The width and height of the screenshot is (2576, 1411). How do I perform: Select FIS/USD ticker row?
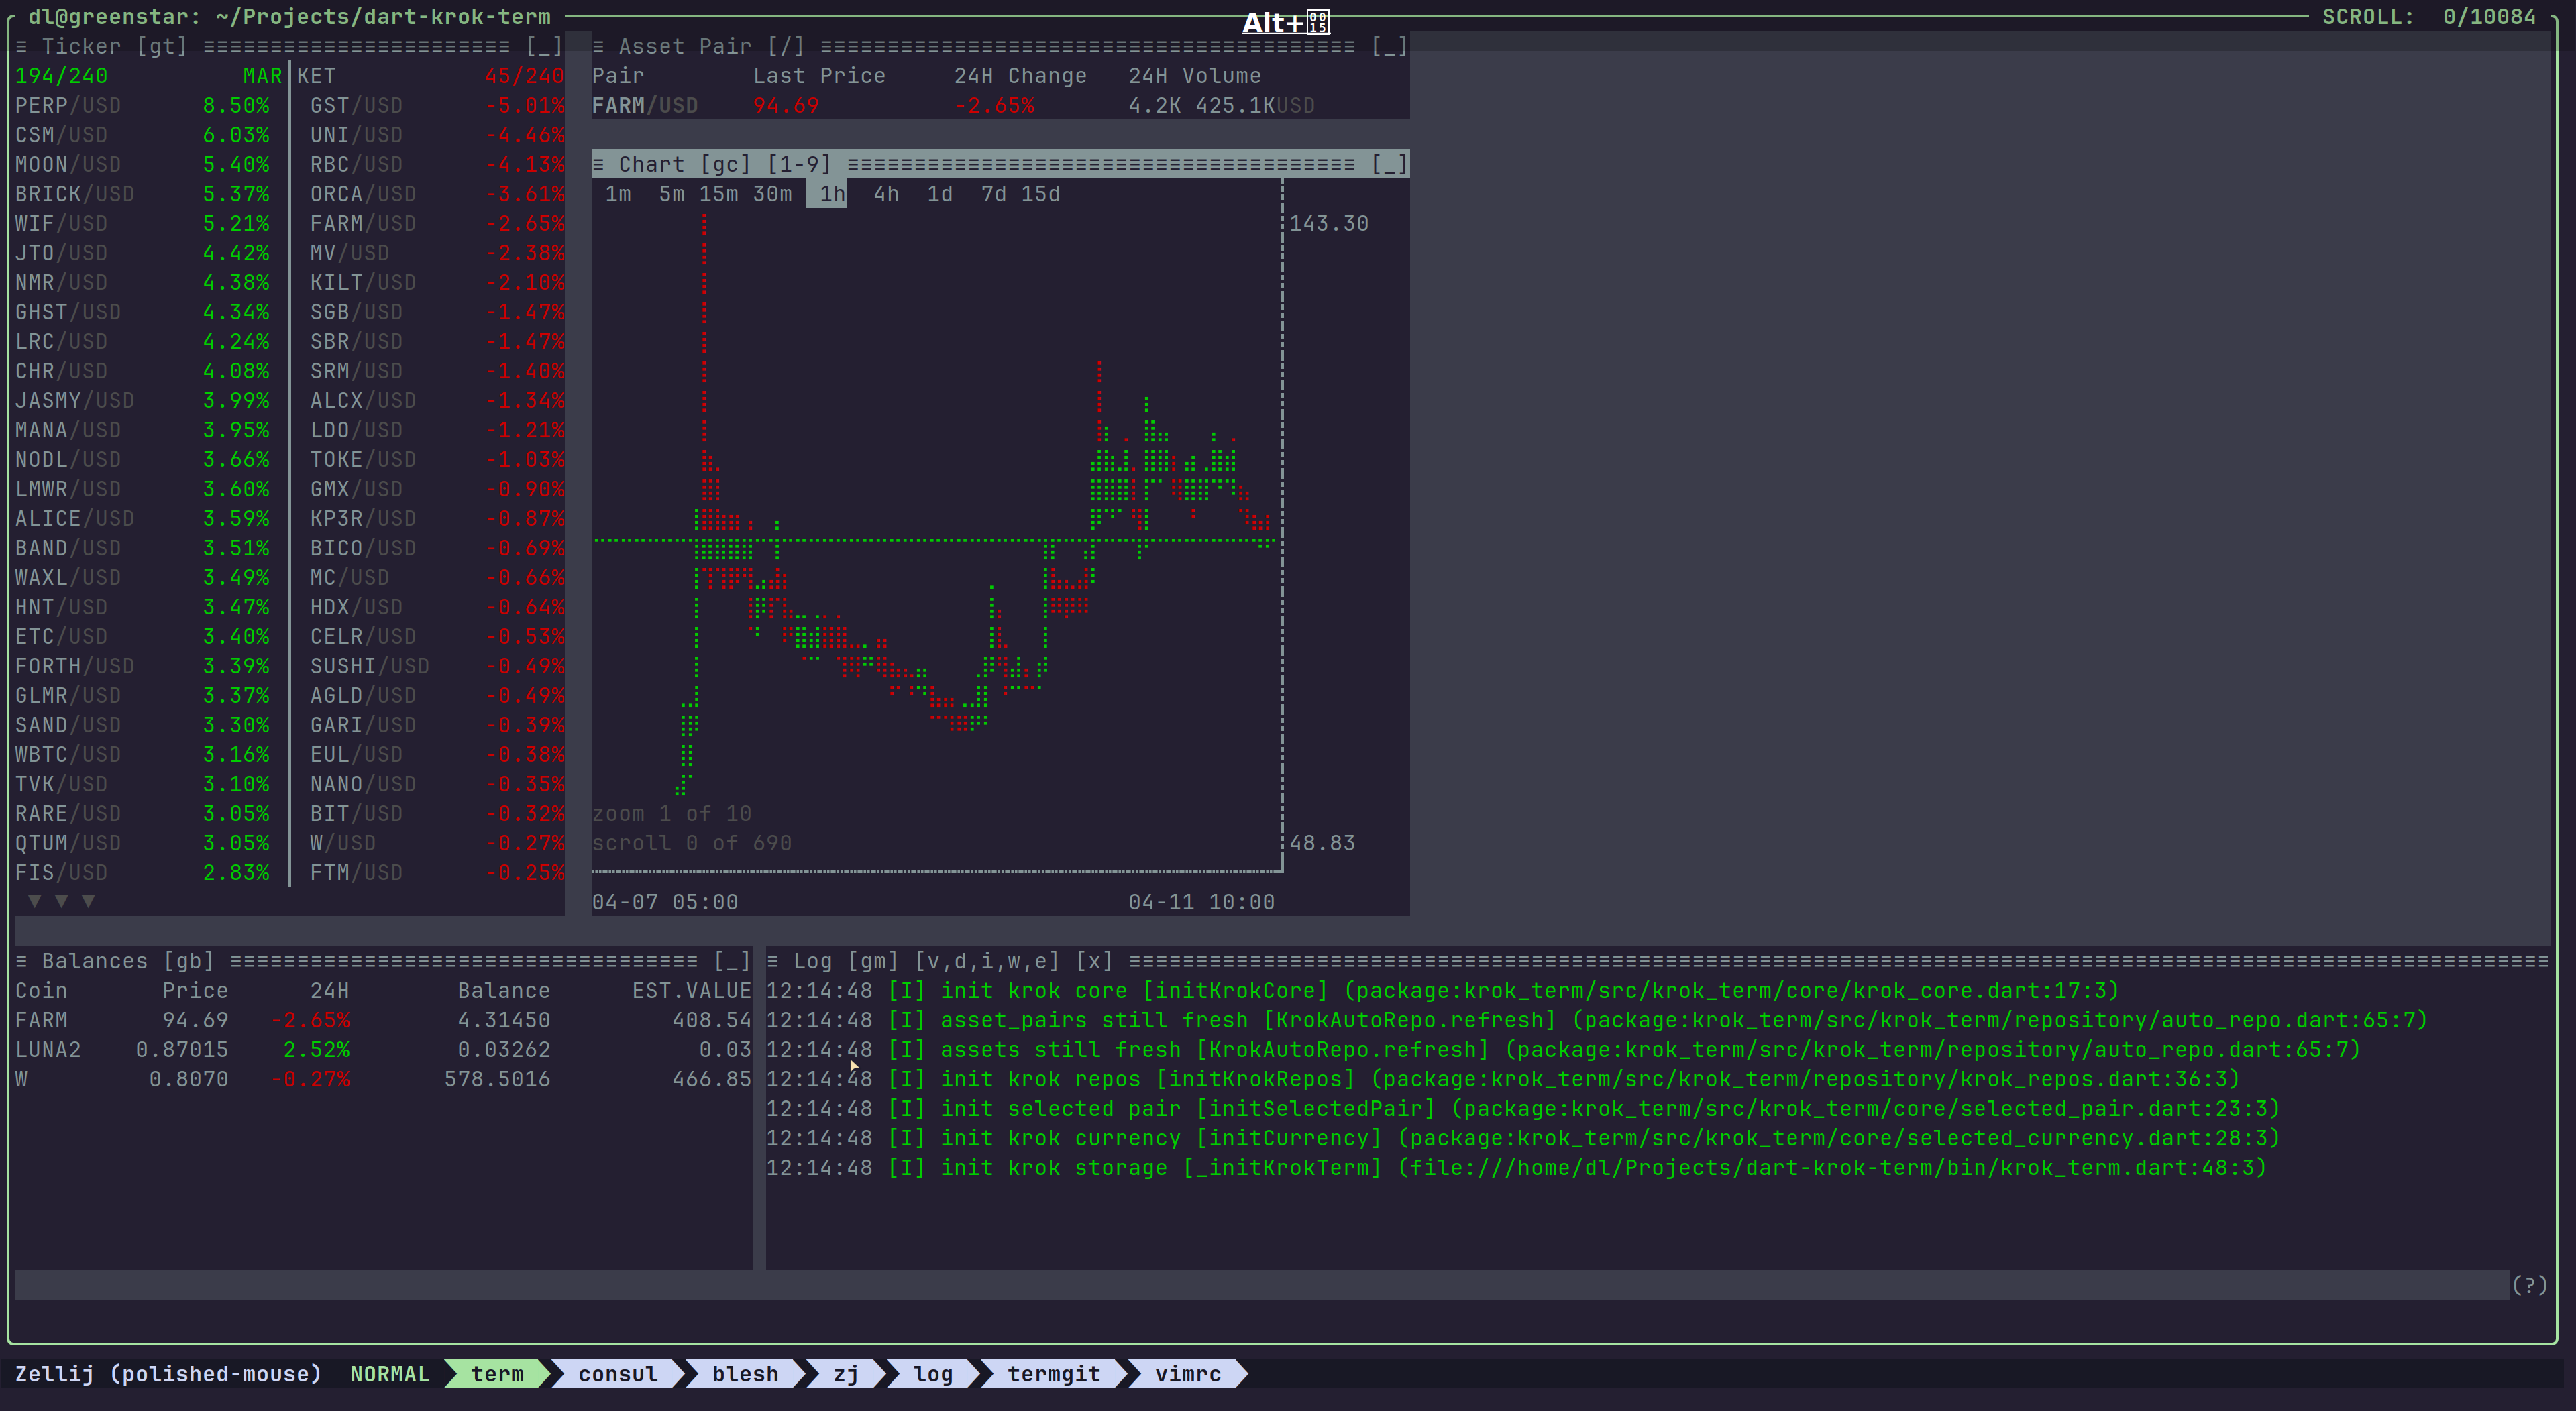(142, 873)
